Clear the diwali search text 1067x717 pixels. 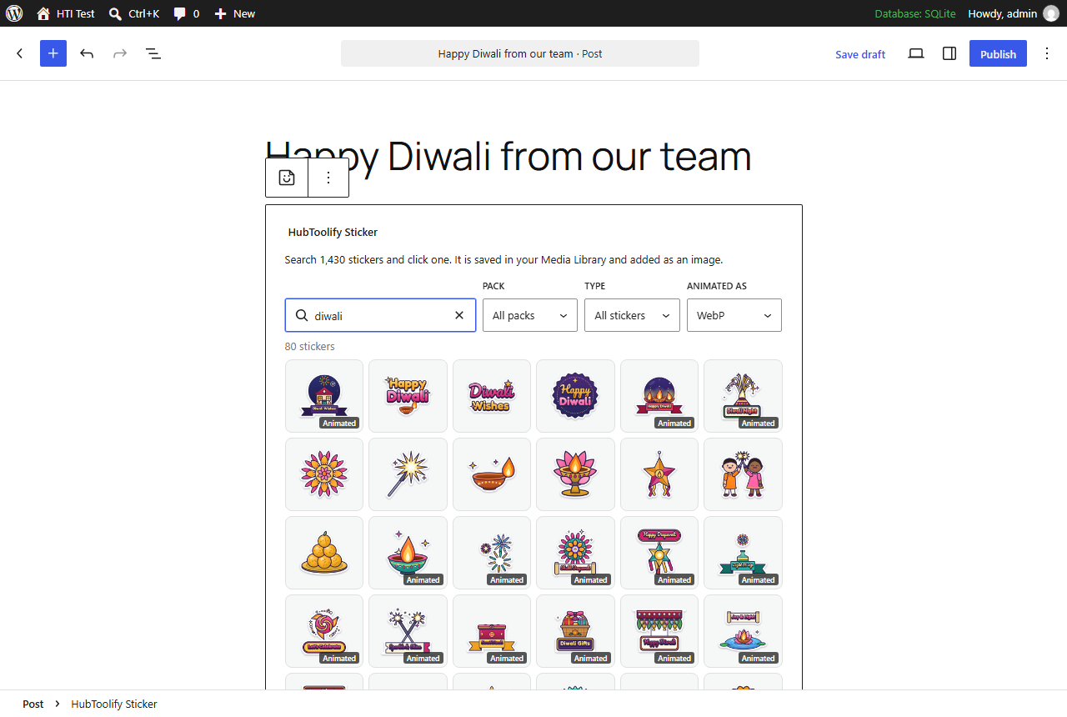[459, 315]
